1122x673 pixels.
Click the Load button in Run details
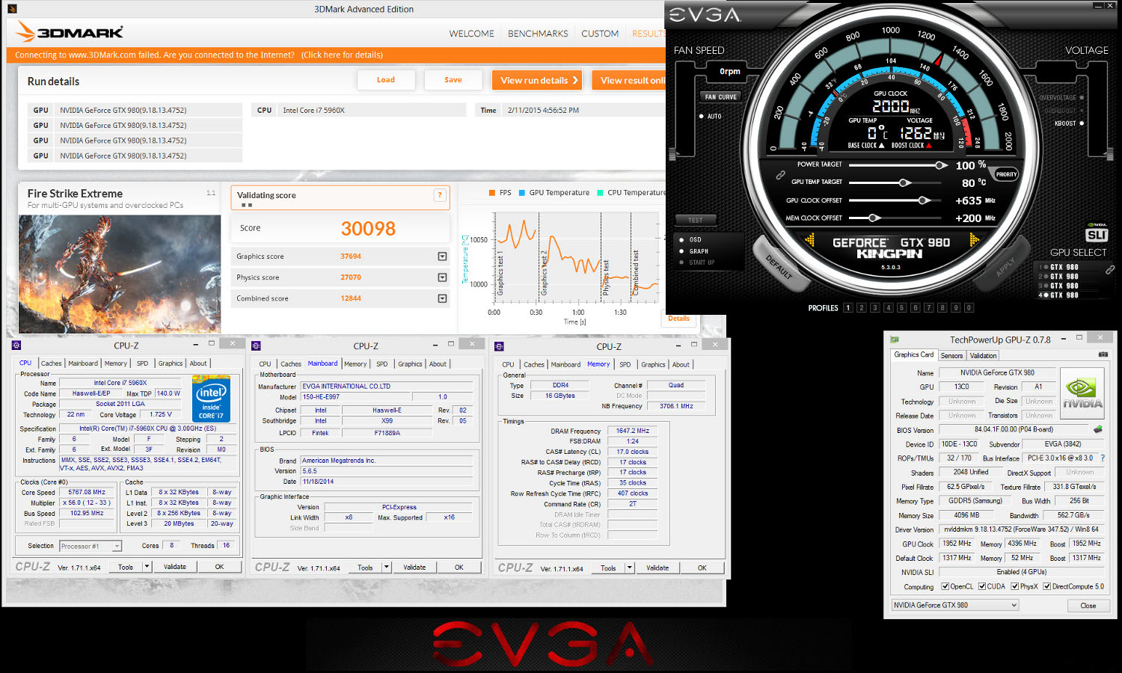[x=386, y=80]
